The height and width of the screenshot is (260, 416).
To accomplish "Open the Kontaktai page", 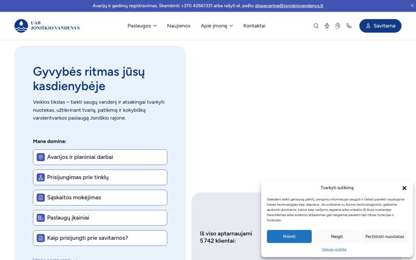I will 254,26.
